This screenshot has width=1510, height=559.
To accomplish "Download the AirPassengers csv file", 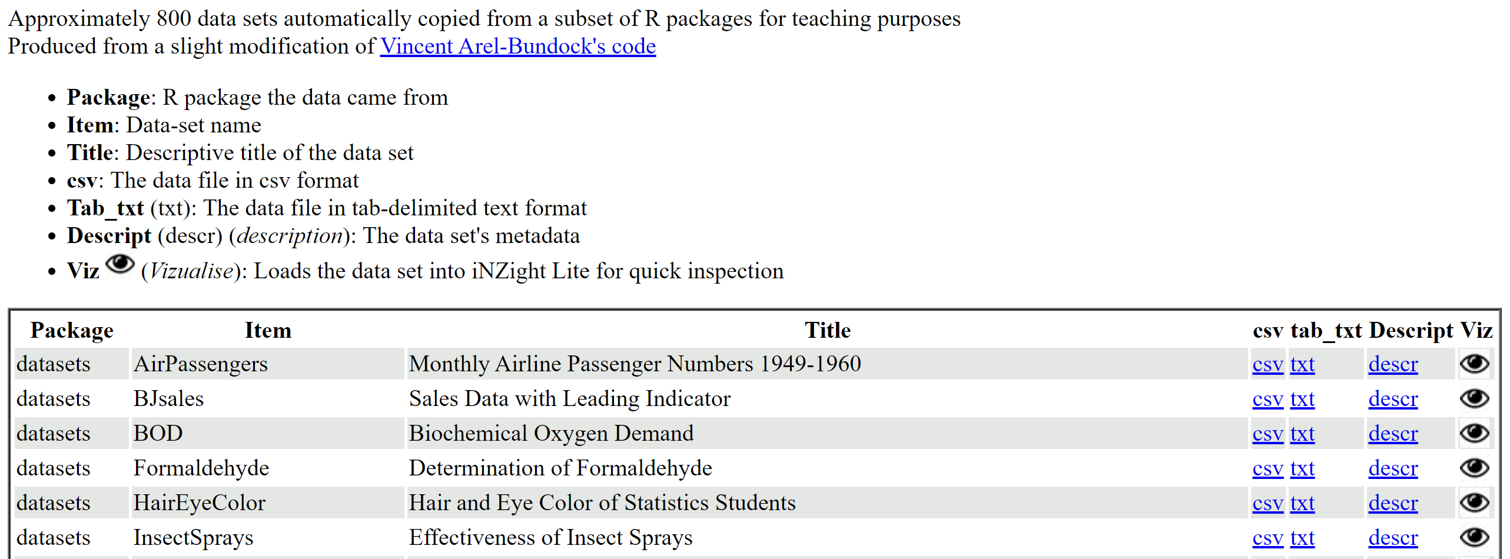I will click(1267, 364).
